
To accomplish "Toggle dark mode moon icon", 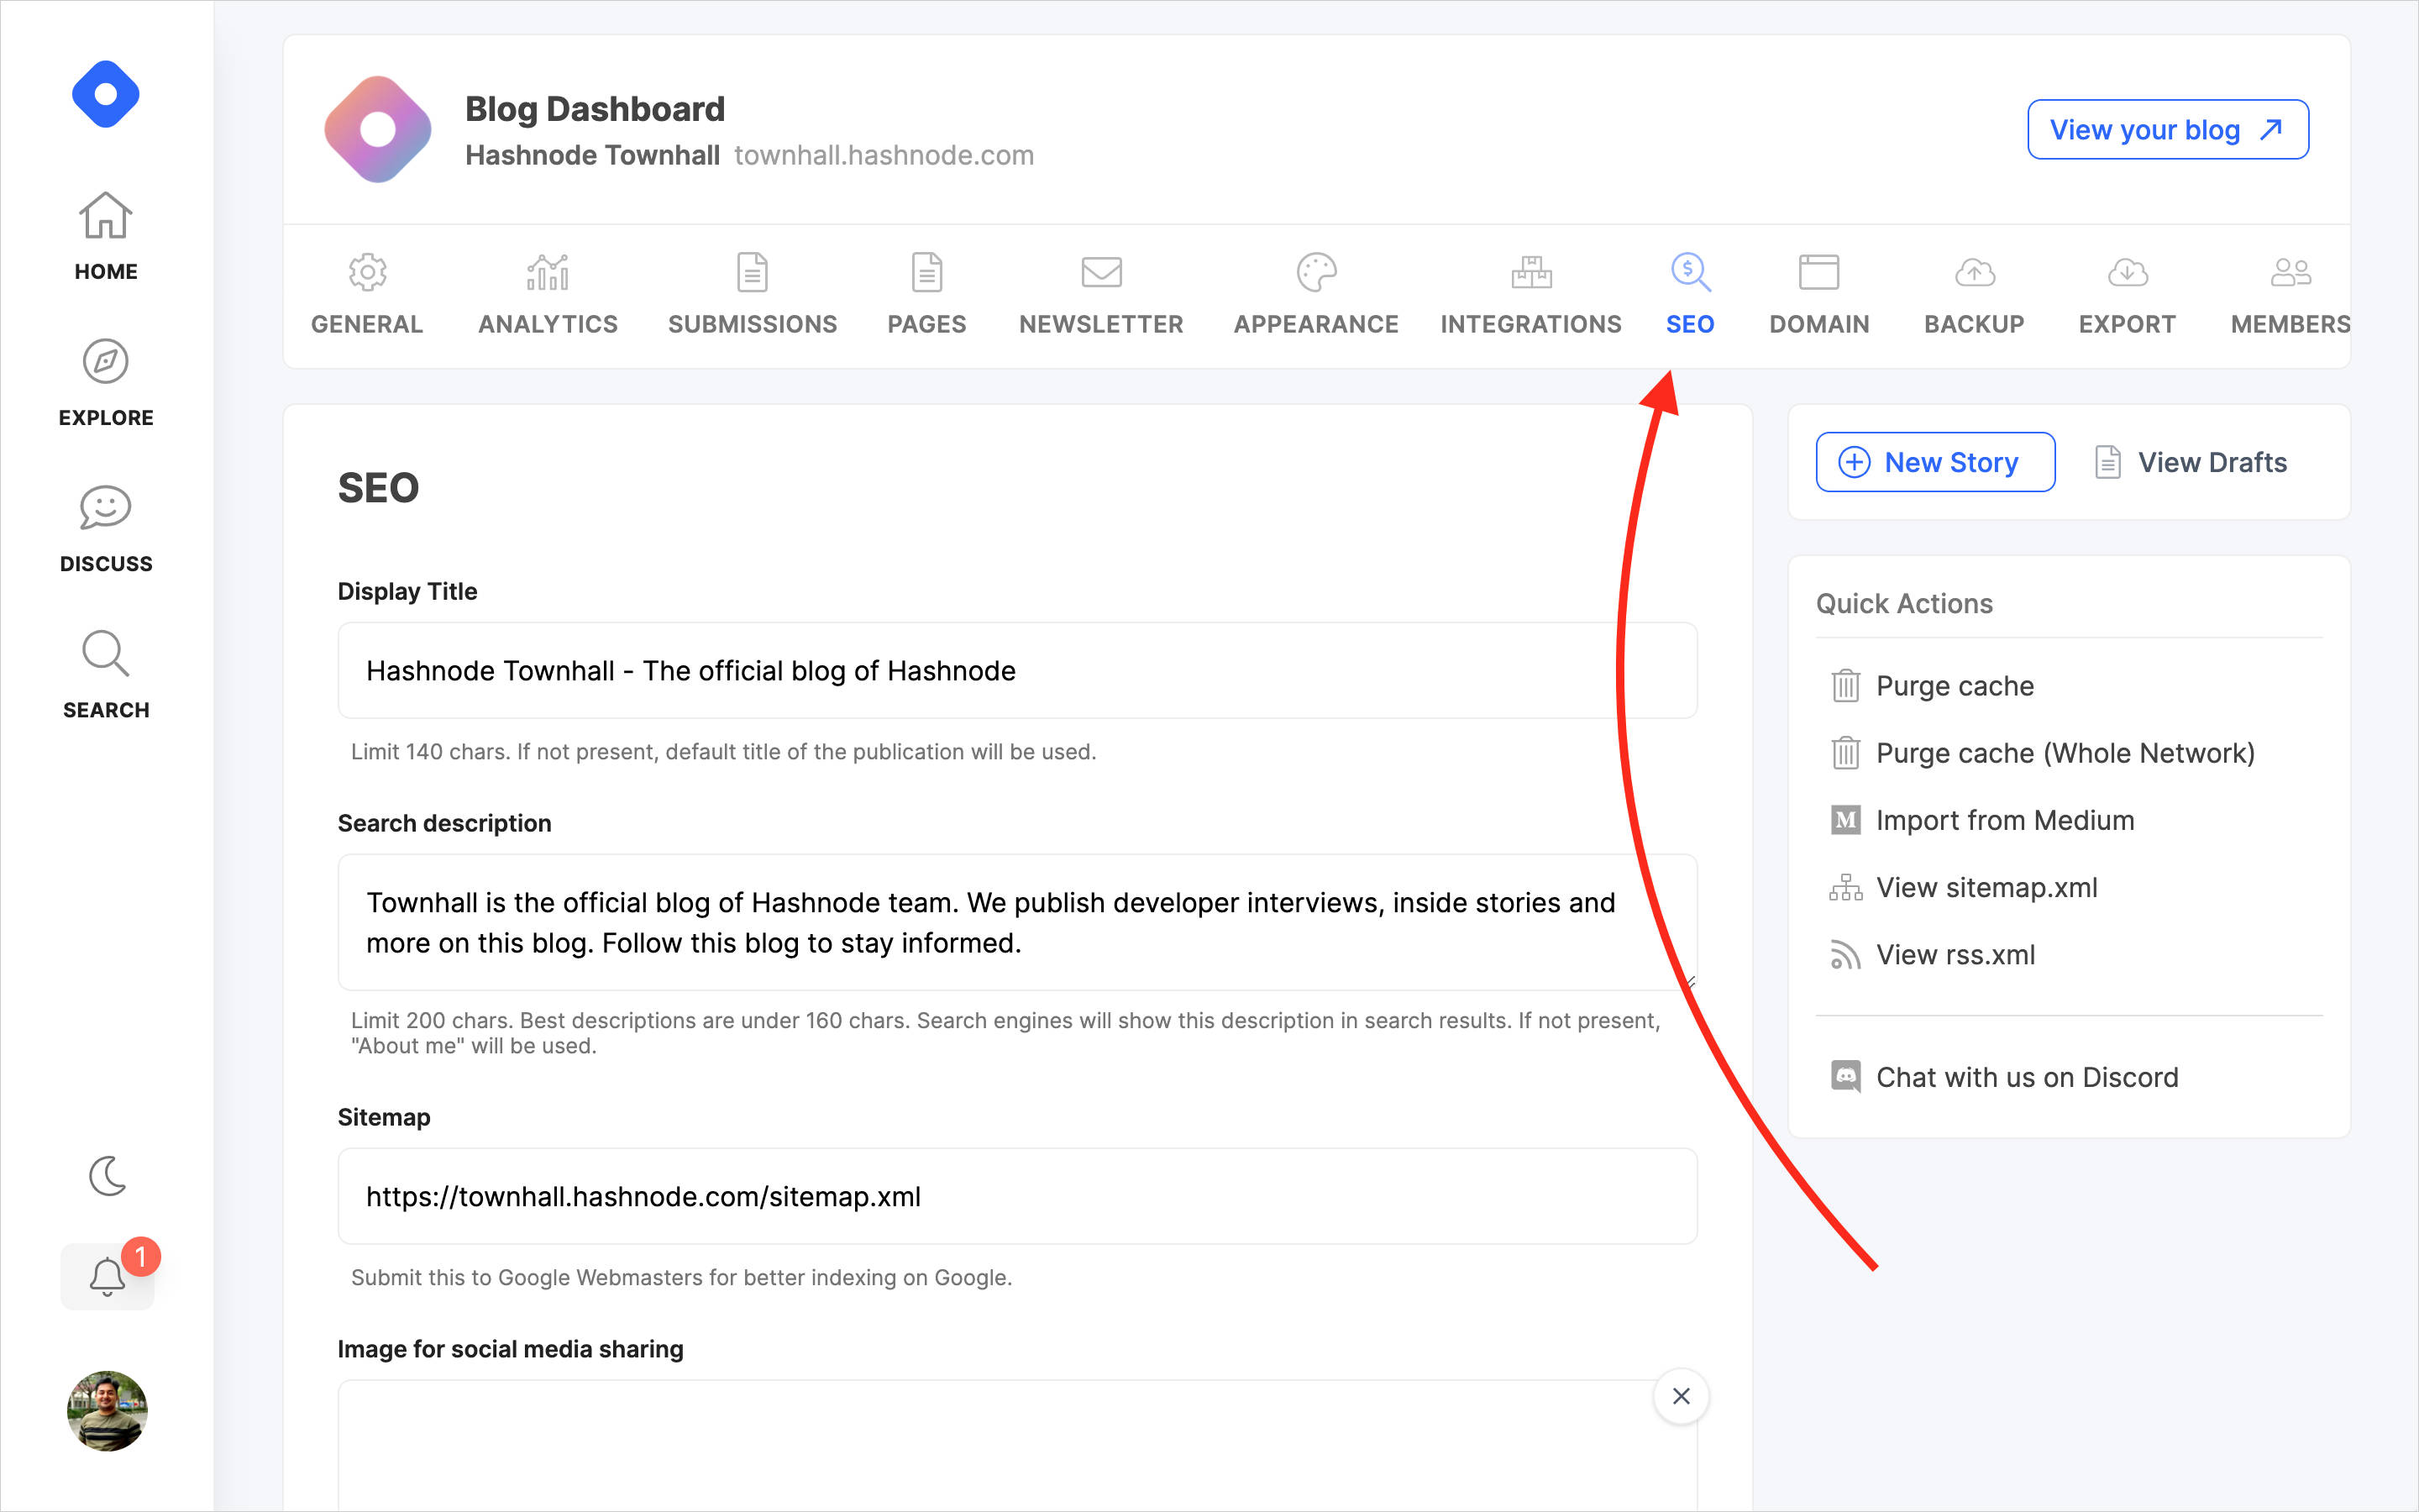I will tap(107, 1176).
